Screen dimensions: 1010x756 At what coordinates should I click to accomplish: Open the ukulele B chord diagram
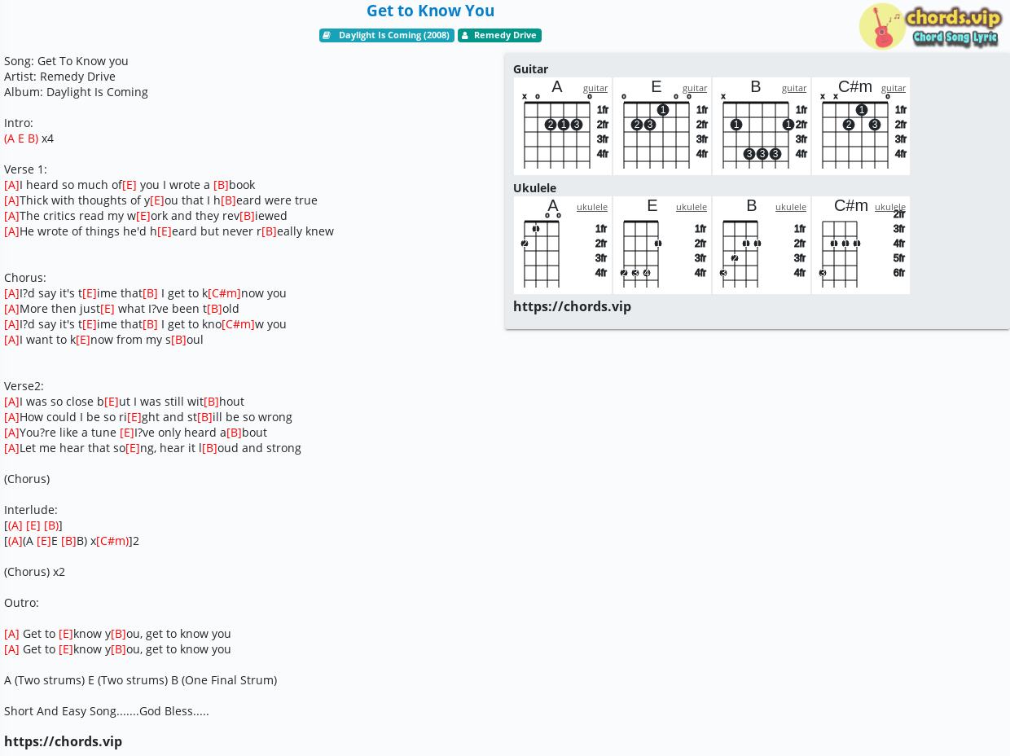point(762,245)
